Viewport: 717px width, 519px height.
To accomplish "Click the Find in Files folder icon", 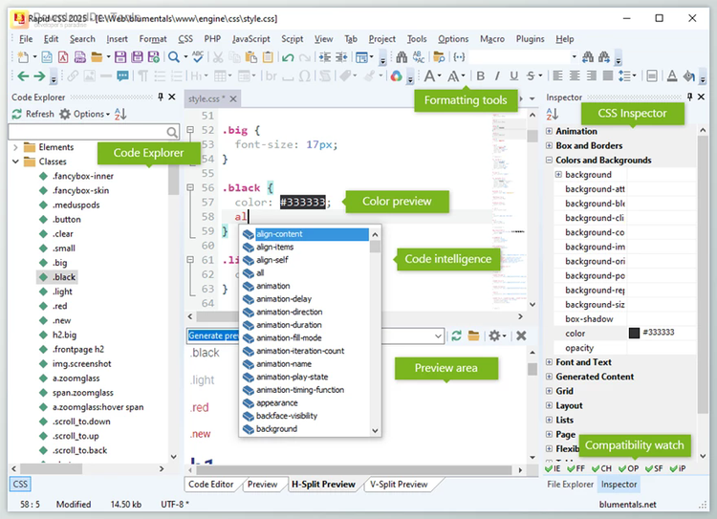I will pos(439,57).
